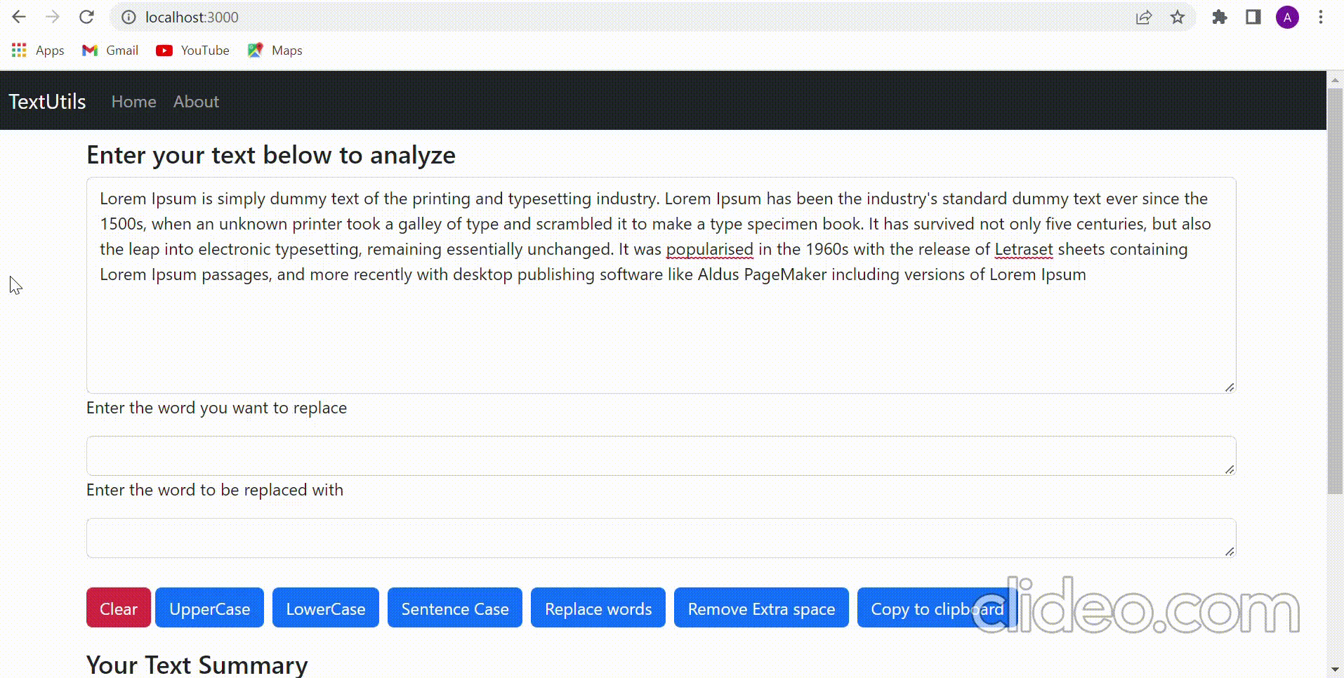Image resolution: width=1344 pixels, height=678 pixels.
Task: View site information icon in address bar
Action: click(x=129, y=17)
